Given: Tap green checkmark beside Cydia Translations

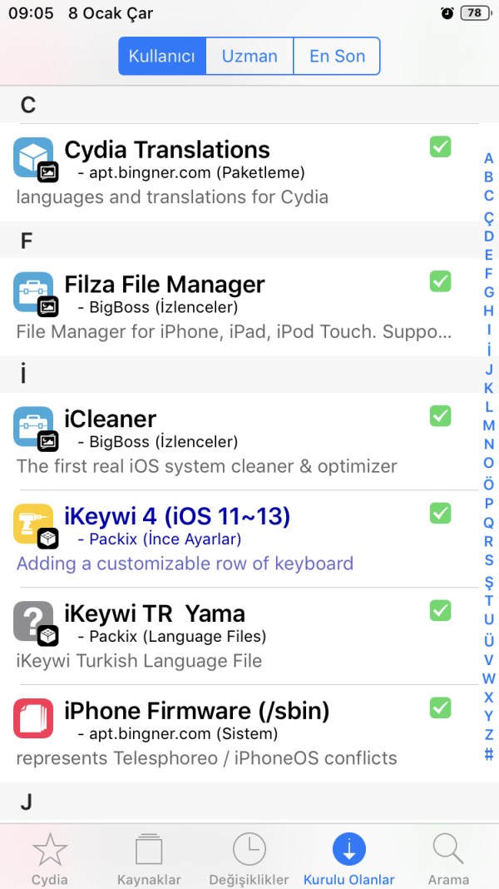Looking at the screenshot, I should coord(440,147).
